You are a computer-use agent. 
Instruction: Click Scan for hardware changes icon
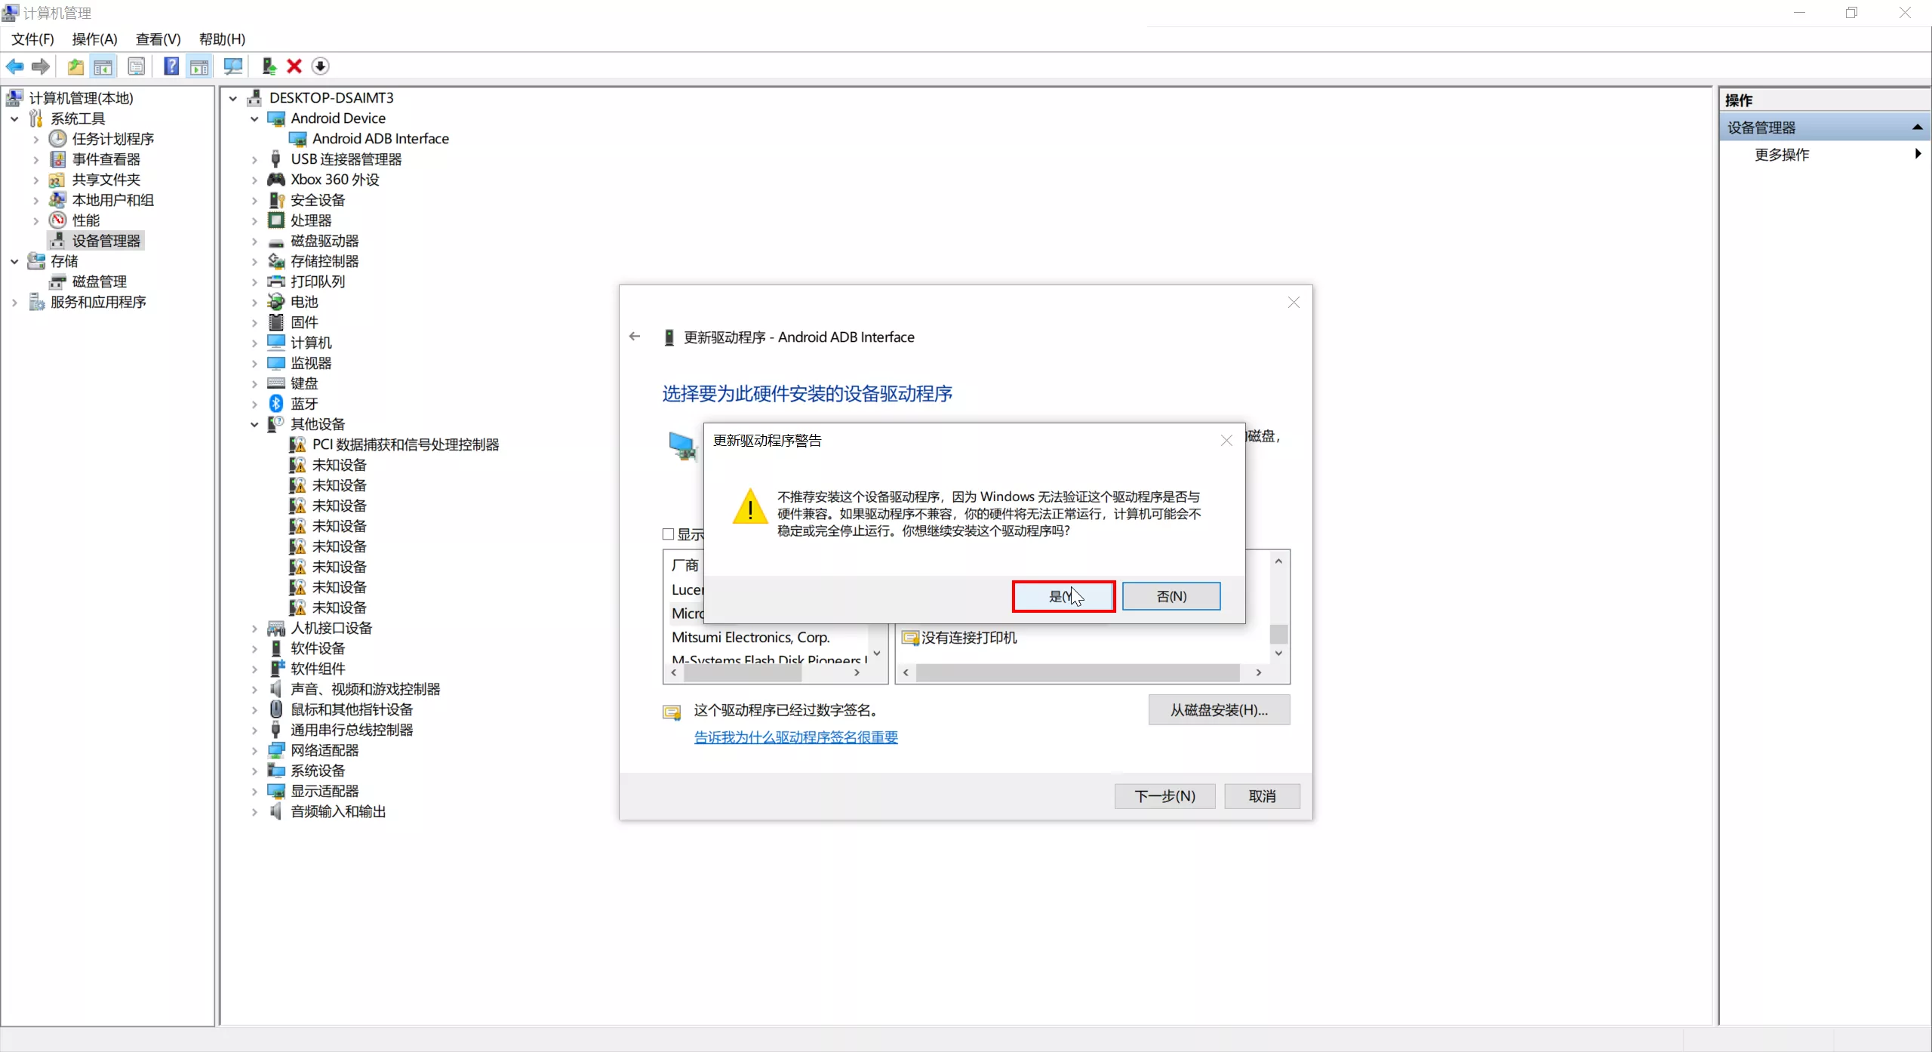[x=233, y=66]
